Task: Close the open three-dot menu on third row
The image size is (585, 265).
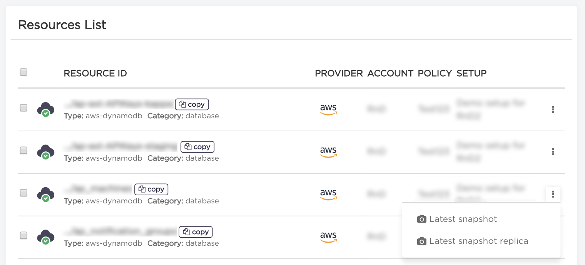Action: point(553,194)
